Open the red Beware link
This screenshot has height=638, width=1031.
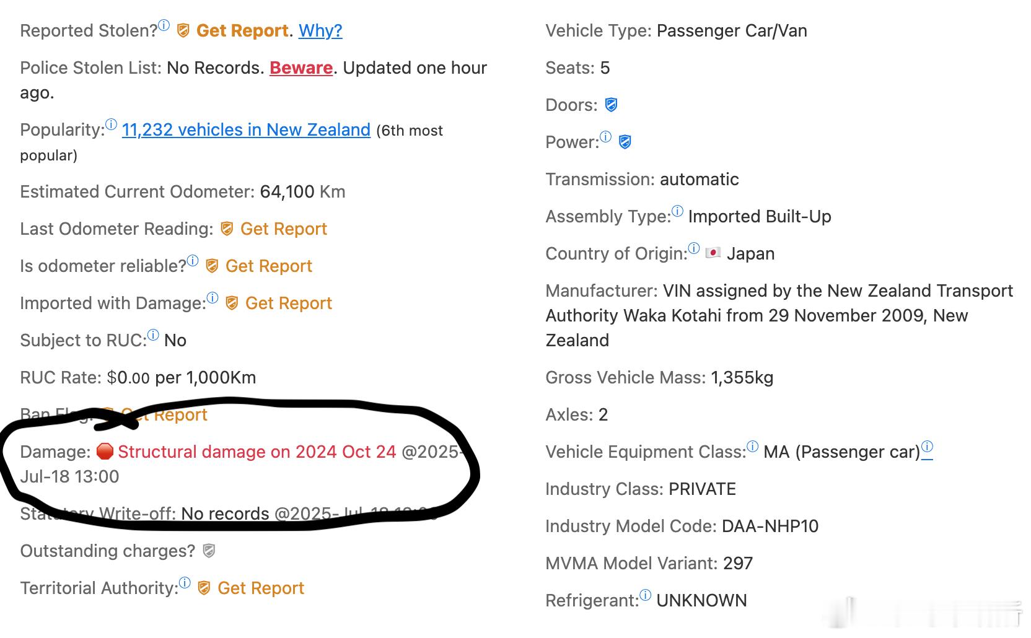301,68
